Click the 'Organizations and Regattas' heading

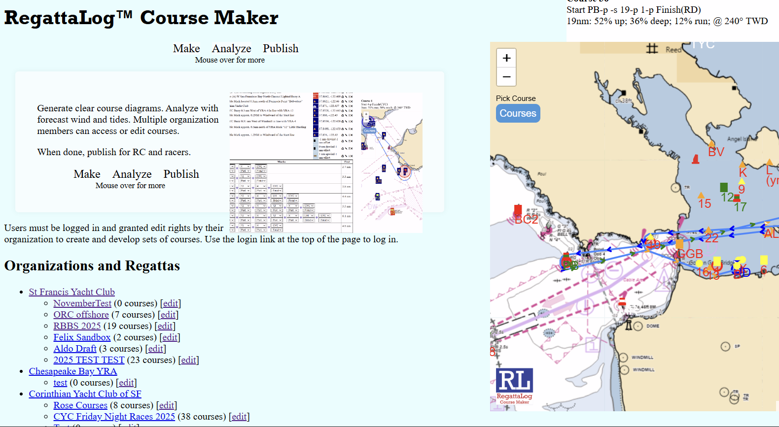click(92, 266)
